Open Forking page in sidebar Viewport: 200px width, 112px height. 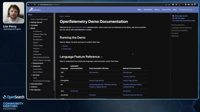pyautogui.click(x=35, y=51)
